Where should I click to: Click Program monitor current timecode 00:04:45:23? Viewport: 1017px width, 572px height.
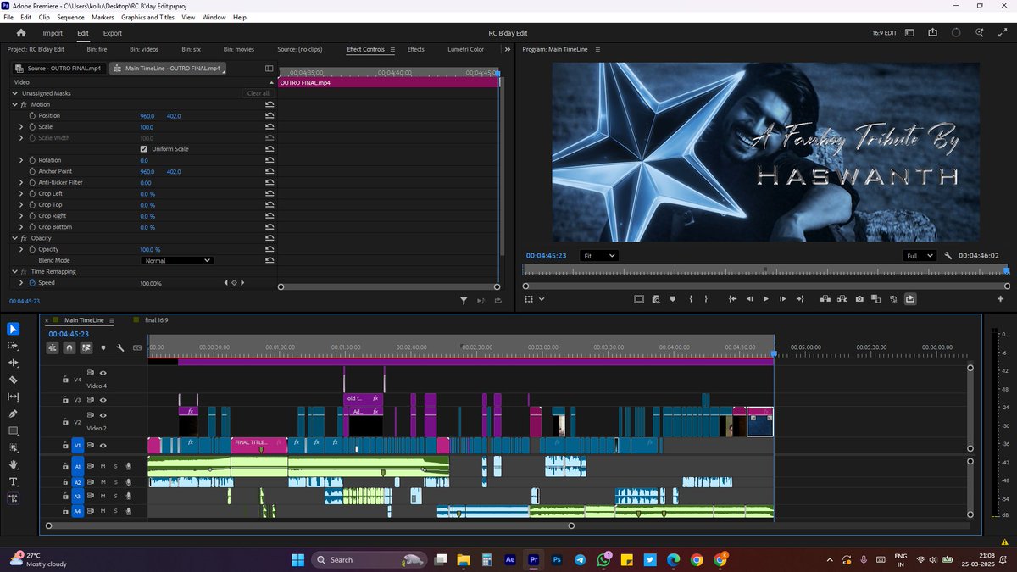pyautogui.click(x=545, y=255)
